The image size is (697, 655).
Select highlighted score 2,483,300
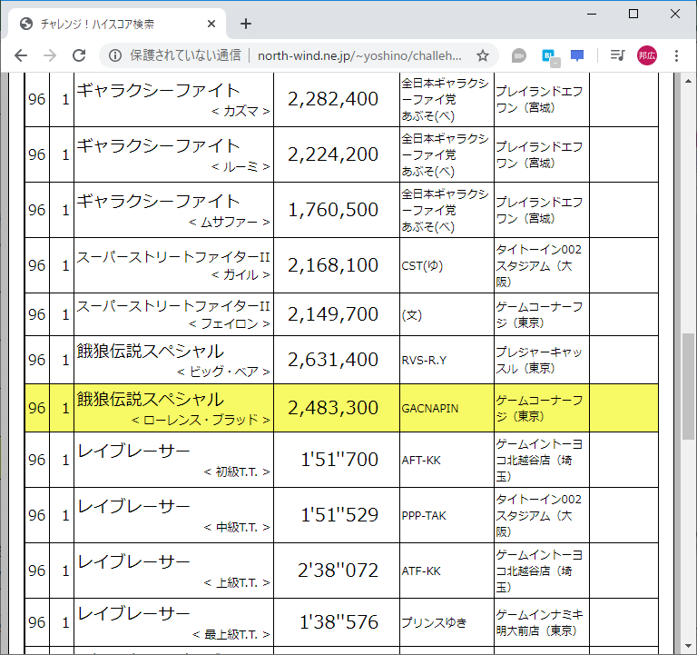point(333,408)
